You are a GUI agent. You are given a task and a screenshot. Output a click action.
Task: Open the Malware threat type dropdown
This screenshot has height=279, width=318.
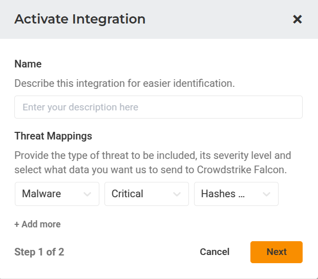coord(57,194)
